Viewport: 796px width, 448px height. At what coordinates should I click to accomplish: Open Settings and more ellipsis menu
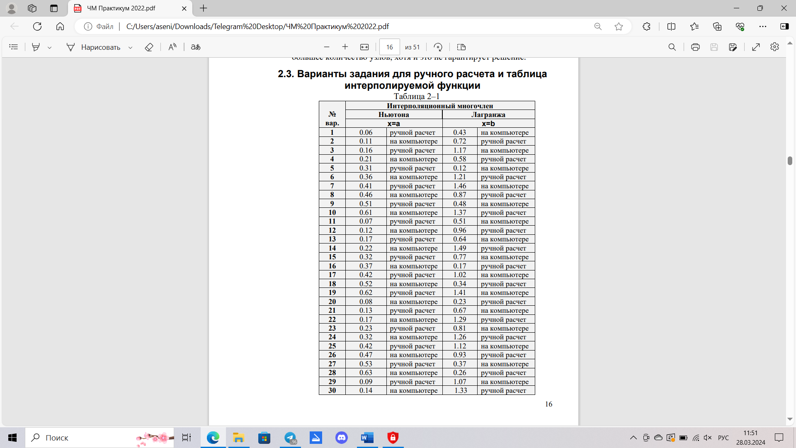pos(763,26)
